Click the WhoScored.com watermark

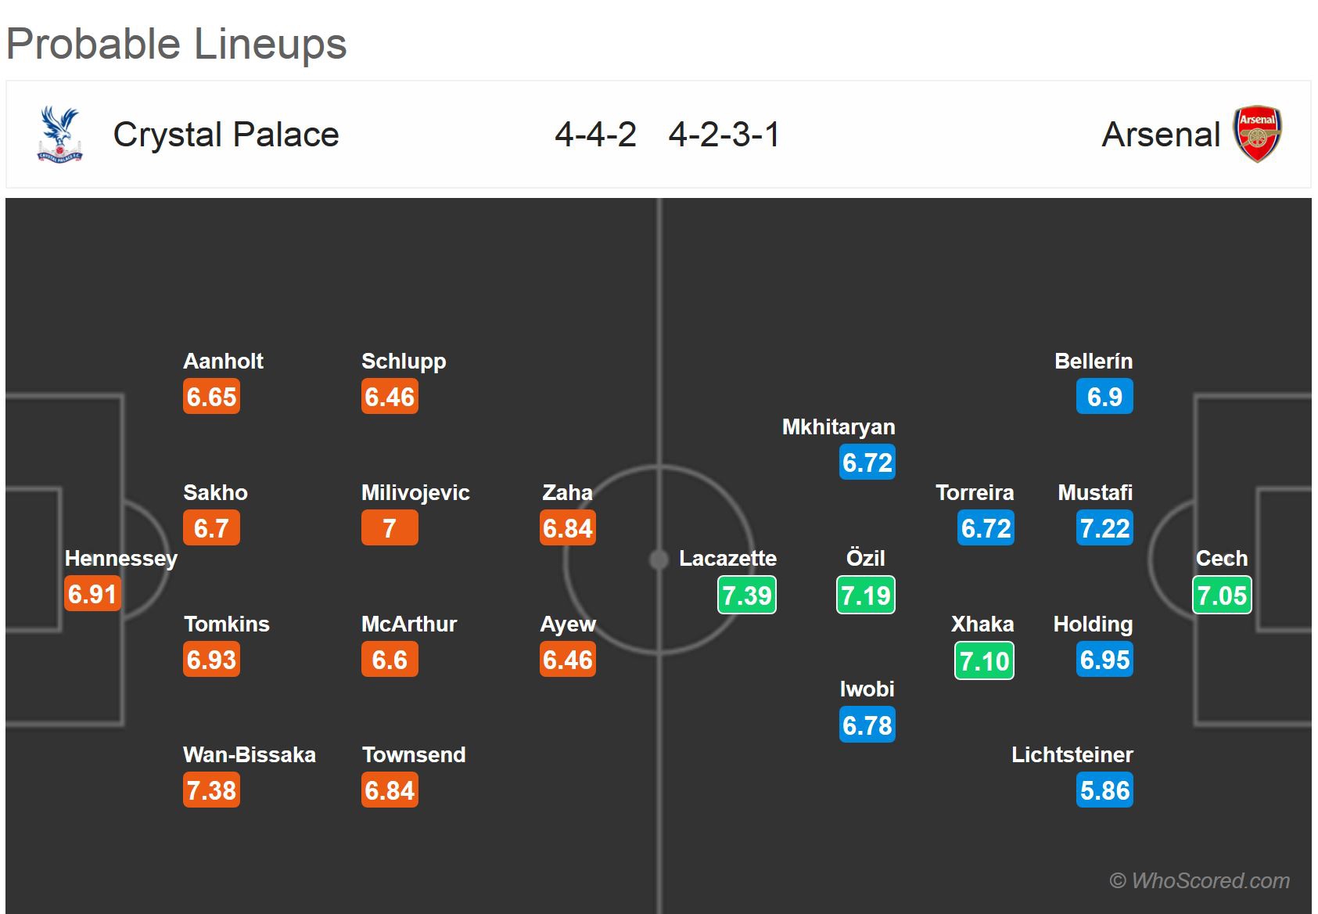[1199, 880]
